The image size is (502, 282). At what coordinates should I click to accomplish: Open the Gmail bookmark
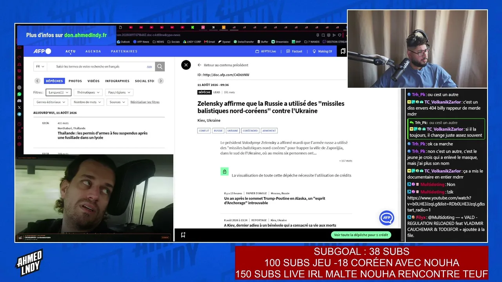click(x=209, y=42)
